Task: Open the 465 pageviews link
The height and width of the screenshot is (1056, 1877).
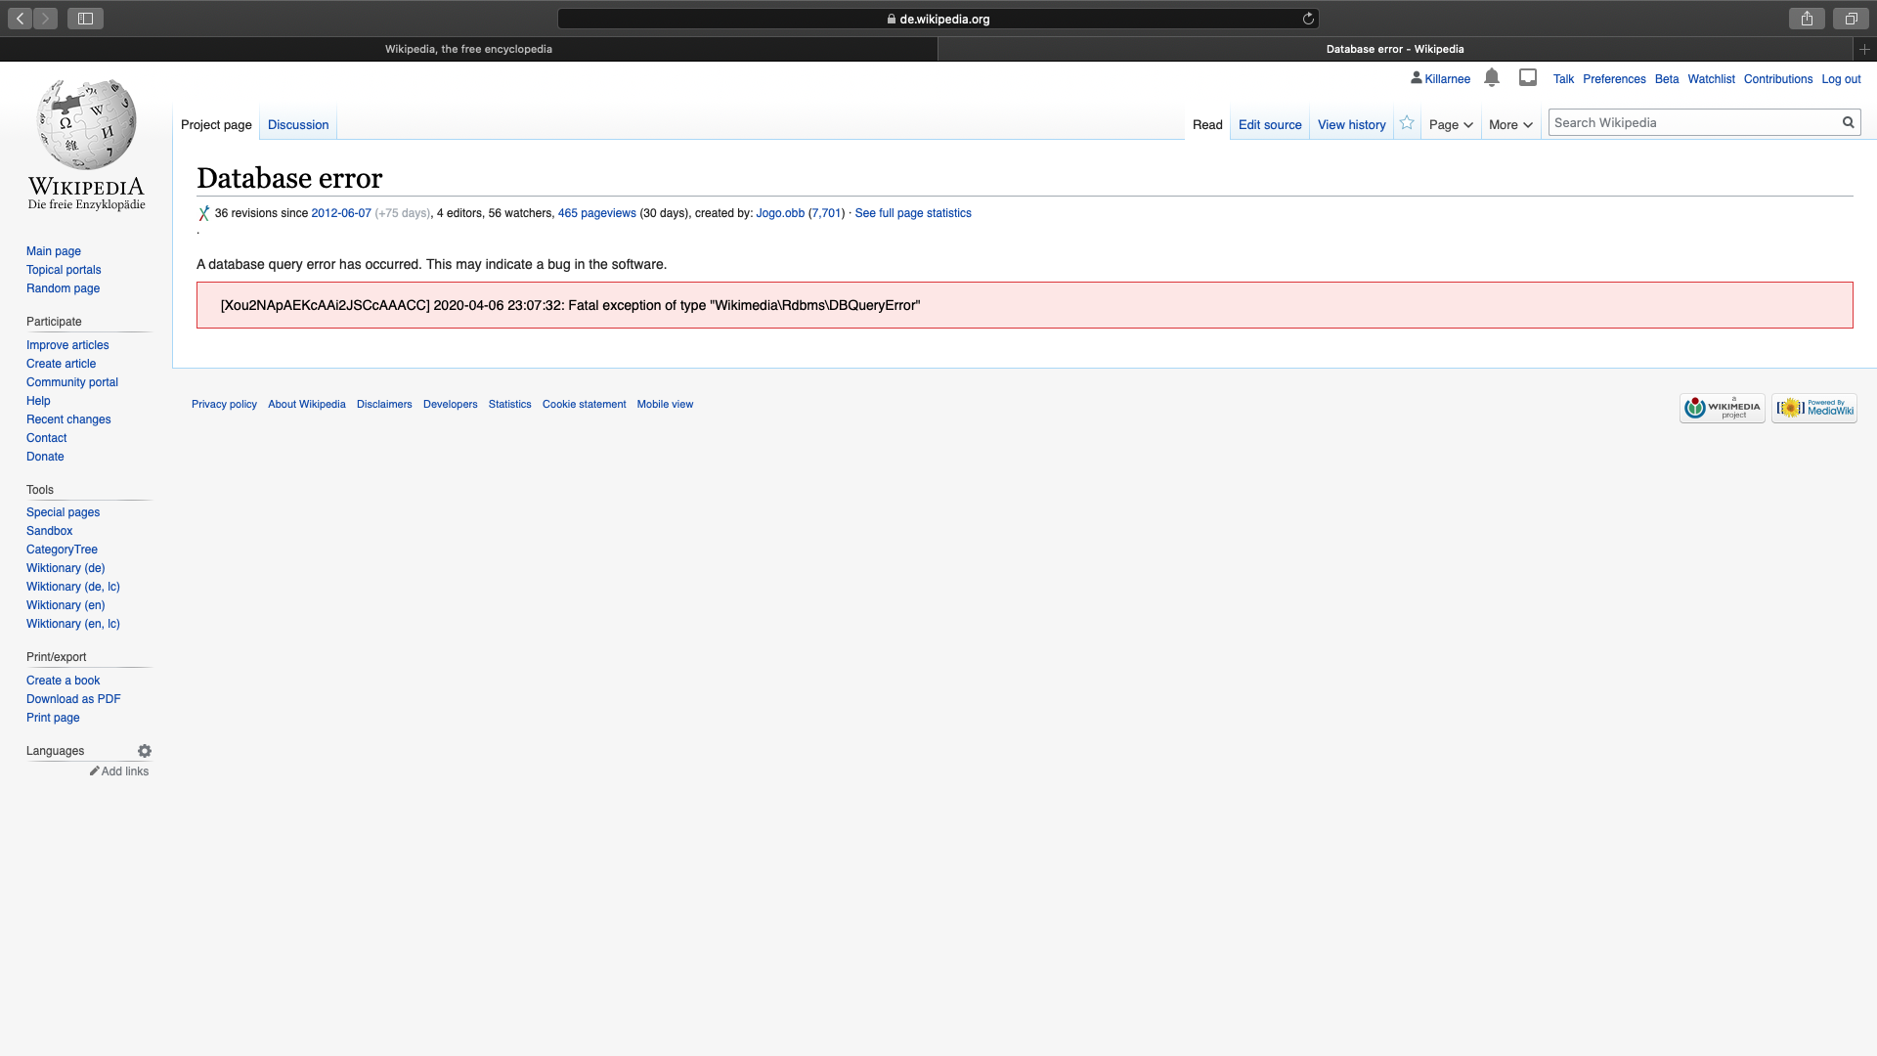Action: coord(596,213)
